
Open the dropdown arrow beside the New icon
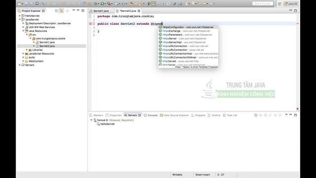click(x=22, y=3)
